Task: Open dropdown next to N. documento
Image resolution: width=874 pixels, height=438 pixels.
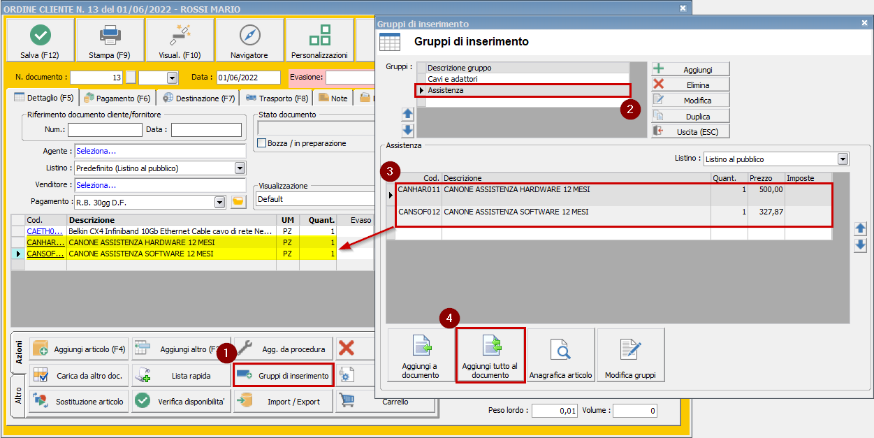Action: tap(172, 78)
